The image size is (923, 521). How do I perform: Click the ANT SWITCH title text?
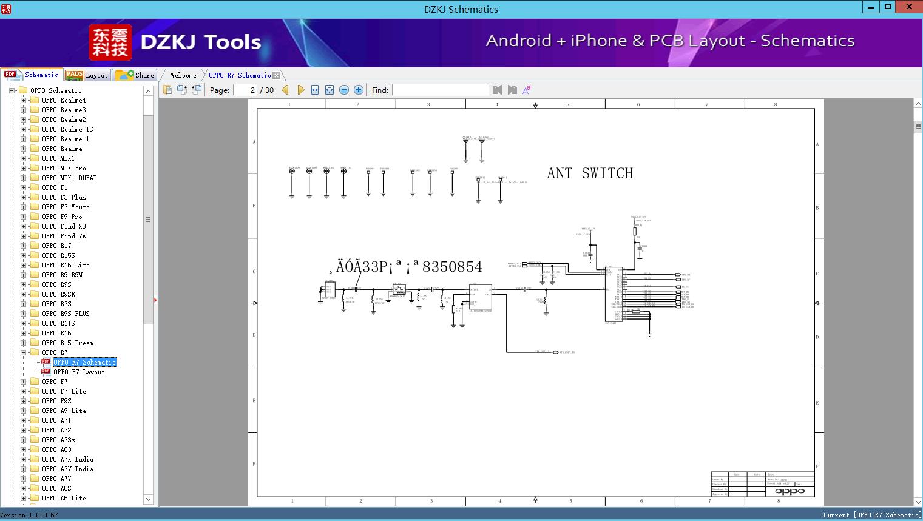pos(590,173)
